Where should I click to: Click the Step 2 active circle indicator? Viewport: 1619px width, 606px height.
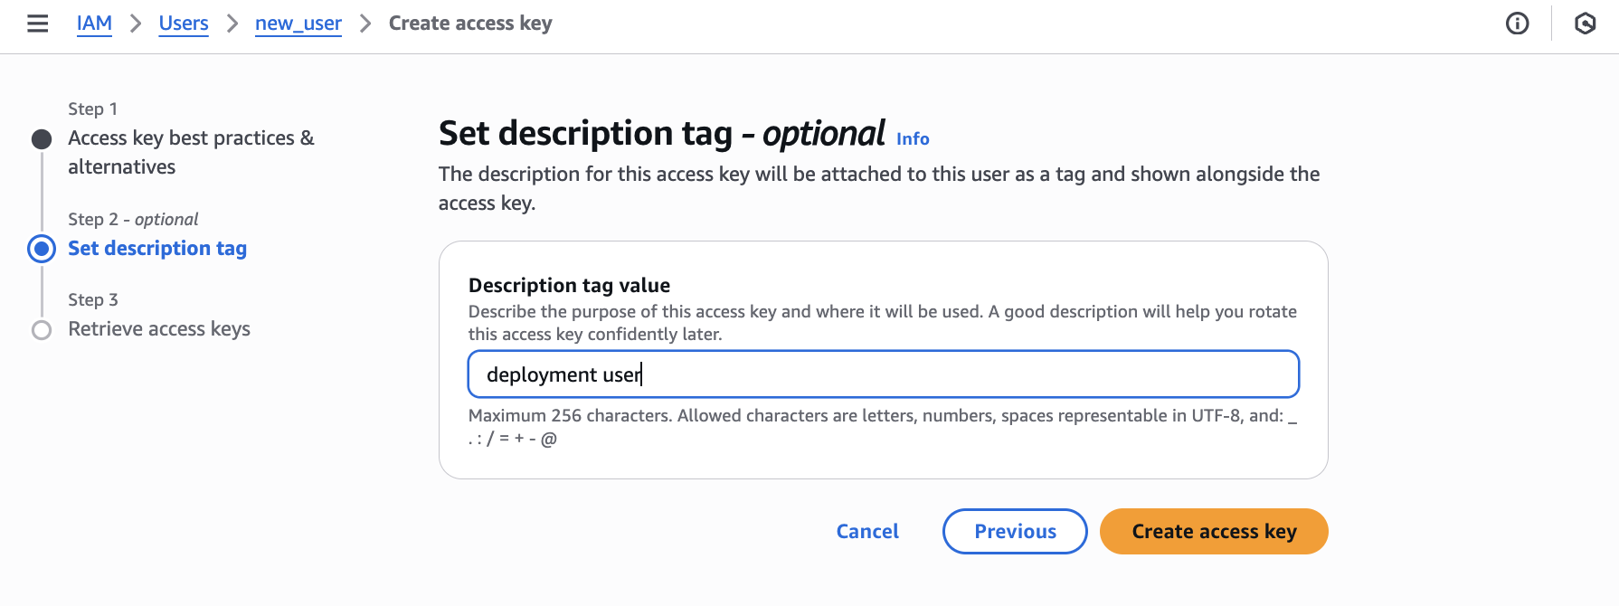tap(42, 249)
